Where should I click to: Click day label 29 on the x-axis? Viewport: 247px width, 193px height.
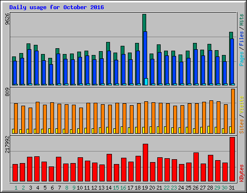click(217, 188)
